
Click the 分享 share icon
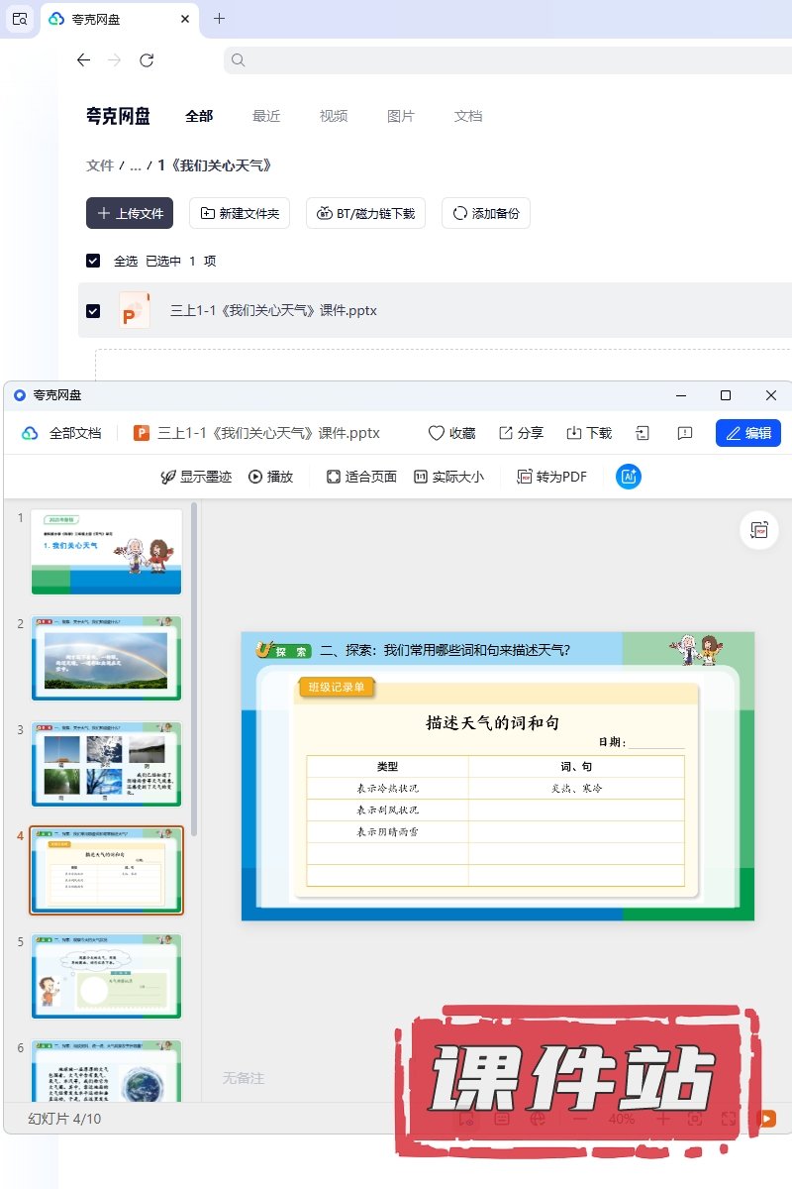click(x=506, y=433)
